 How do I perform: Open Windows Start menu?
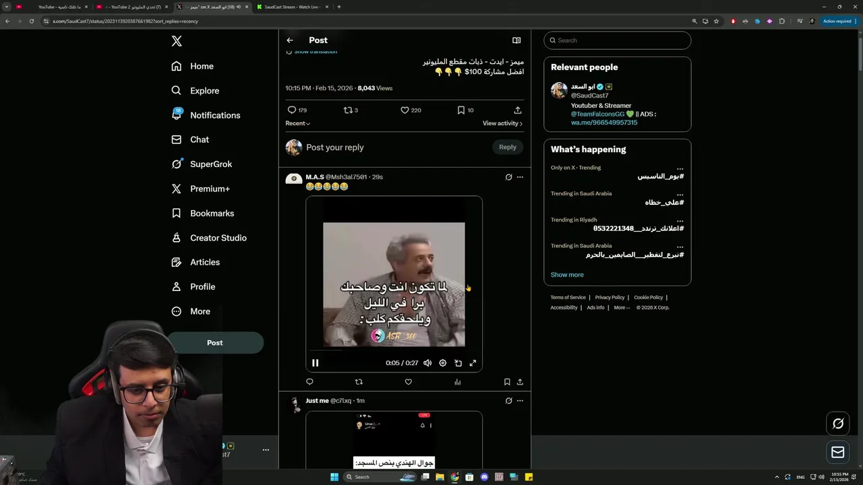[334, 477]
